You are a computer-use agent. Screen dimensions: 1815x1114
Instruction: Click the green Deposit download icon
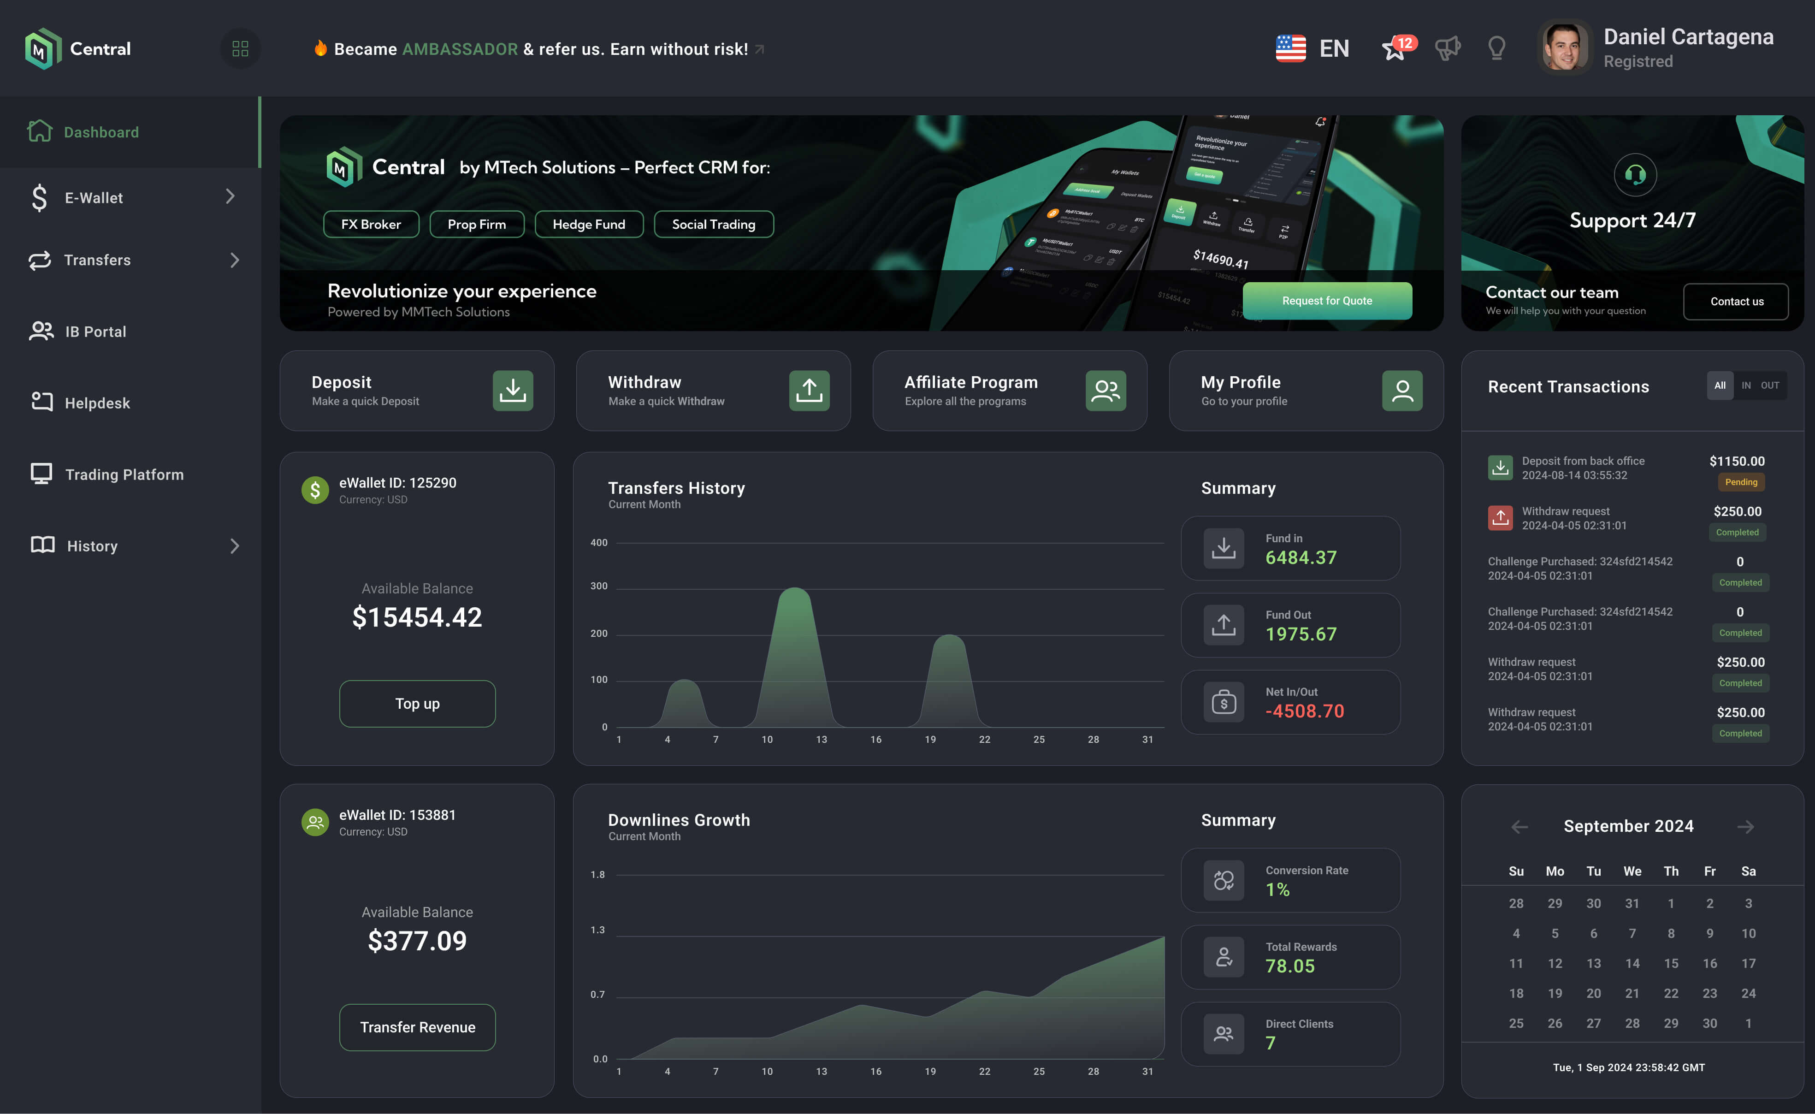513,391
